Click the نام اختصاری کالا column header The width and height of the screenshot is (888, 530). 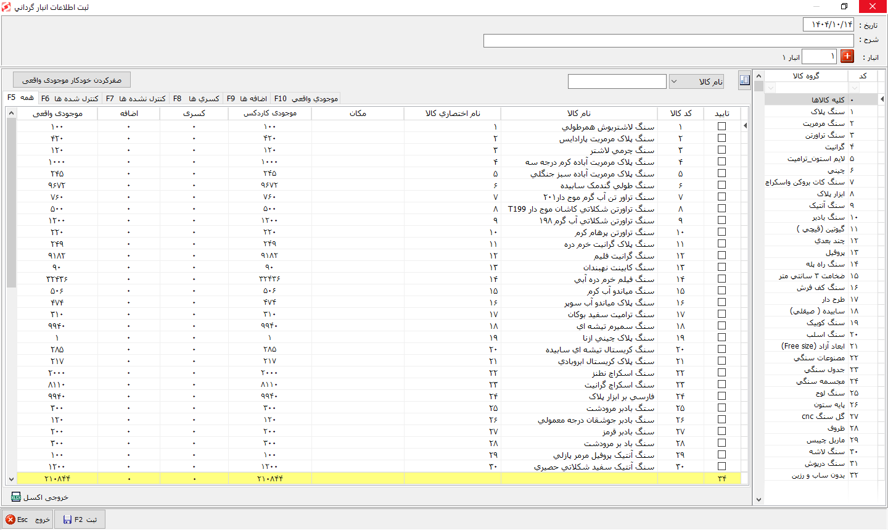[x=453, y=114]
